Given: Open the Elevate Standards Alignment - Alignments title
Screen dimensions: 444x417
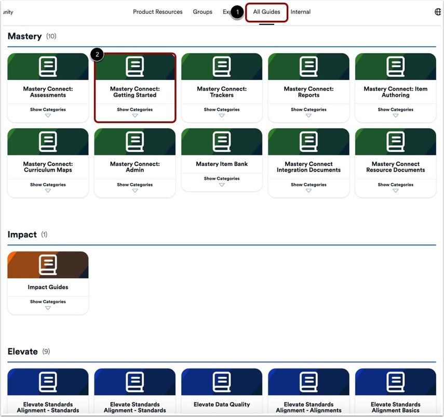Looking at the screenshot, I should 308,407.
